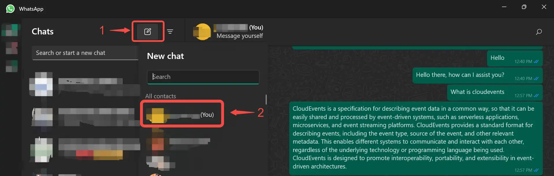Click the 'Message yourself' chat header
554x176 pixels.
pyautogui.click(x=228, y=32)
